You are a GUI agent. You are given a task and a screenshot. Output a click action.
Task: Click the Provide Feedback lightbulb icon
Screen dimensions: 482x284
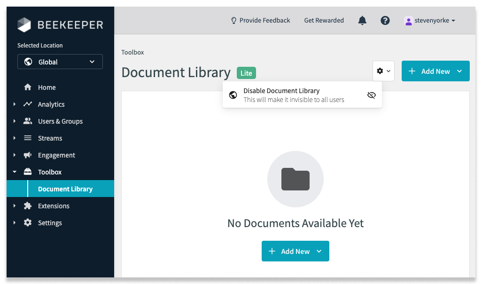coord(233,20)
